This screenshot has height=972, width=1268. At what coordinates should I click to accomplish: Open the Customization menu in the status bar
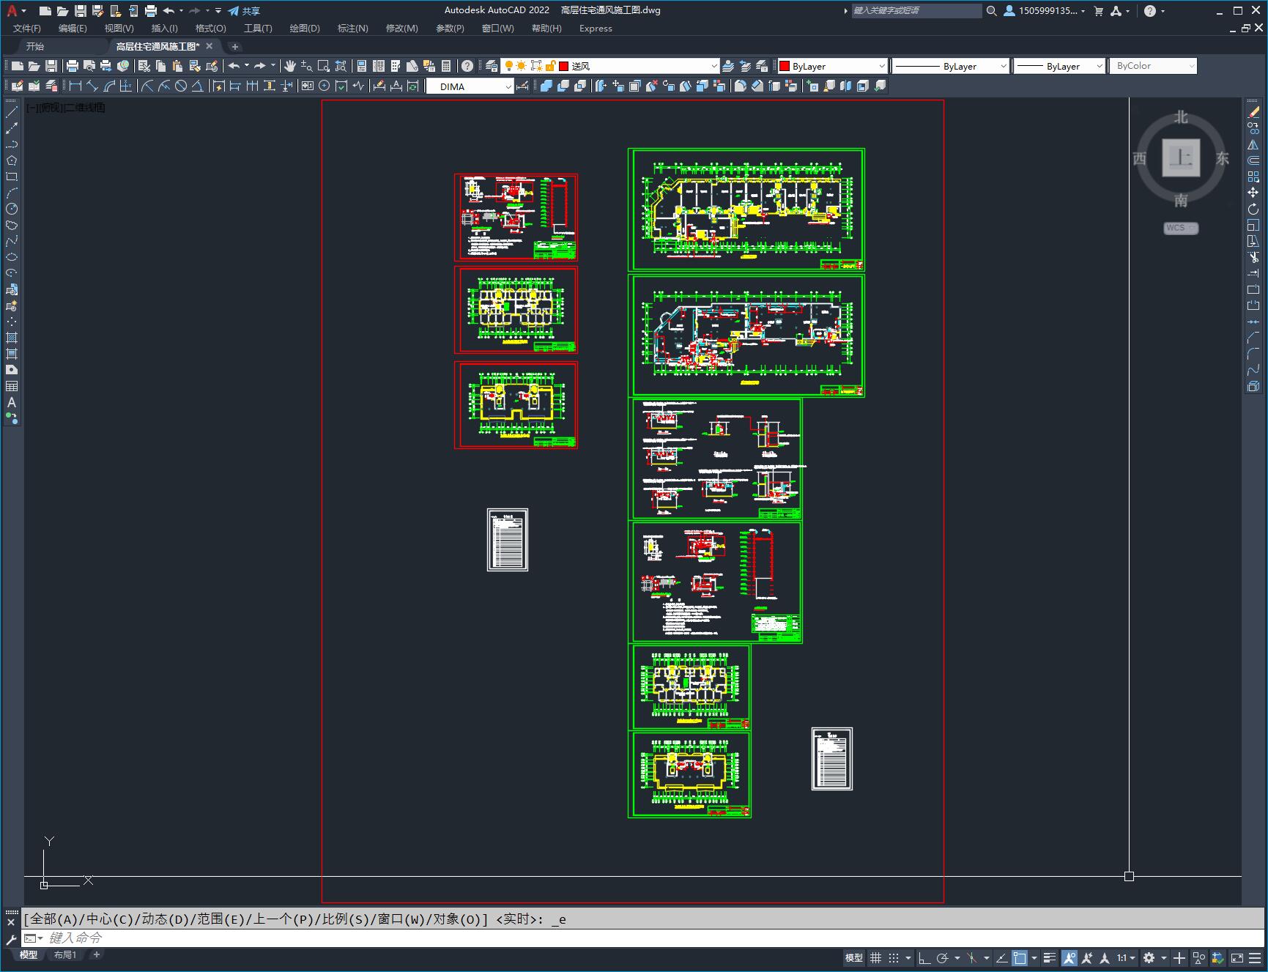pos(1255,957)
